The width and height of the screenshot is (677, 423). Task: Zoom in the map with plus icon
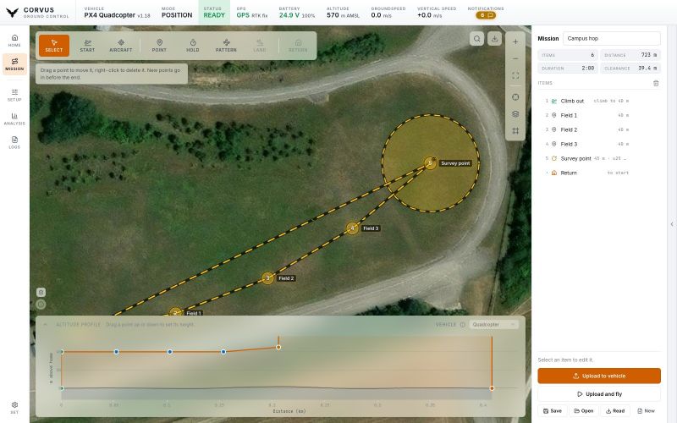tap(515, 41)
